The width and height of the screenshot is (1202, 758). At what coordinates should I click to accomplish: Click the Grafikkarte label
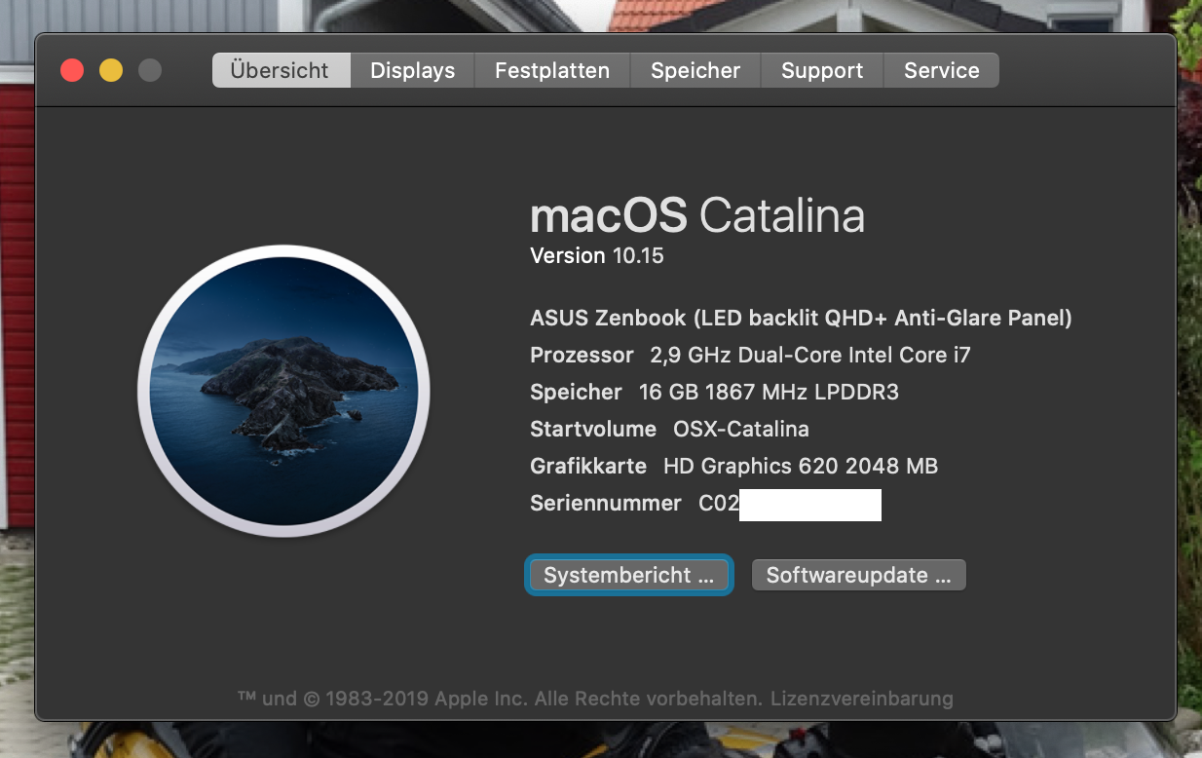588,466
